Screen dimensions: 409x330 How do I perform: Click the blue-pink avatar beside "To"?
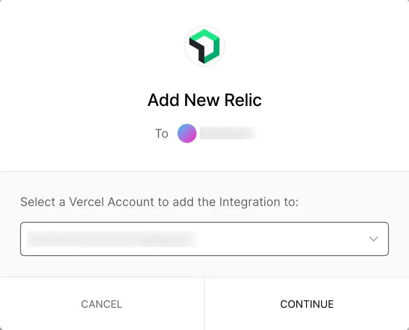(x=187, y=133)
